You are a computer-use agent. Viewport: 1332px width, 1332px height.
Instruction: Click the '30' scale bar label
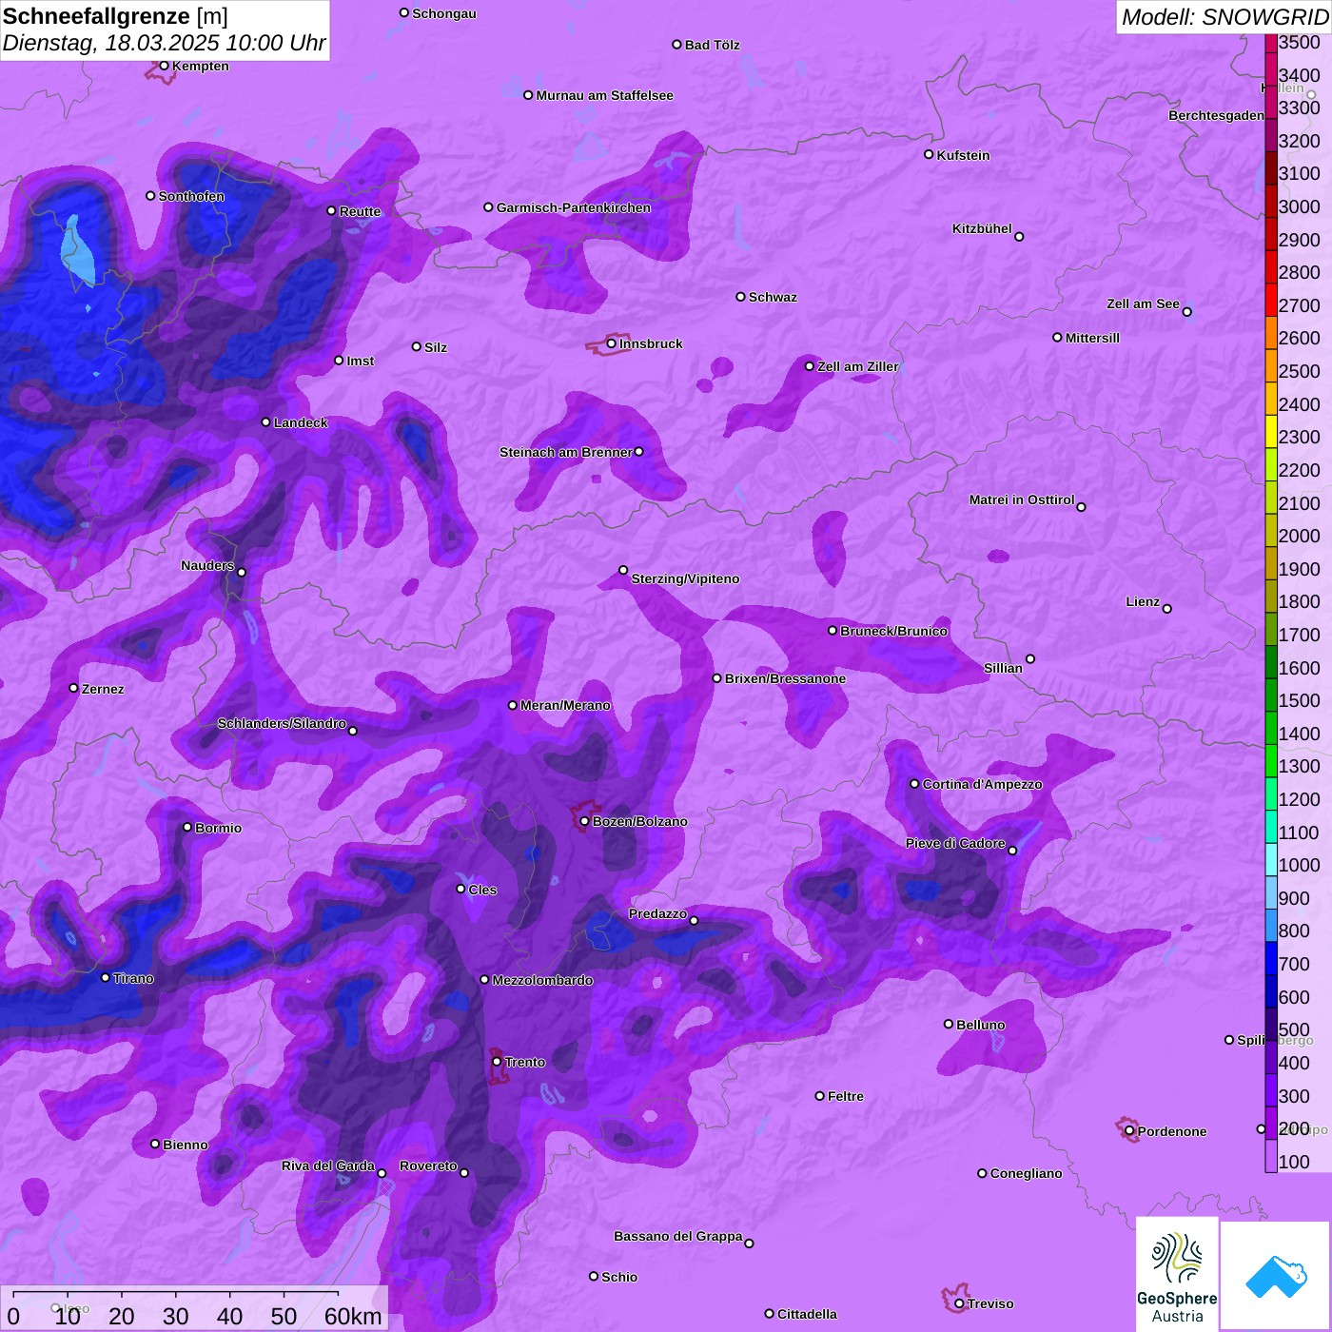click(x=176, y=1316)
